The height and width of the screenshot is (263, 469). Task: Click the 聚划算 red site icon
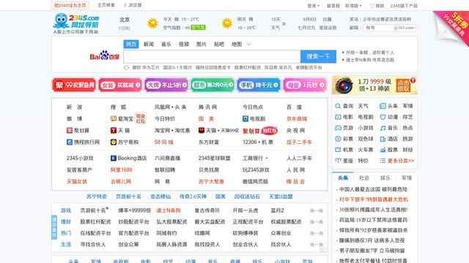(70, 131)
